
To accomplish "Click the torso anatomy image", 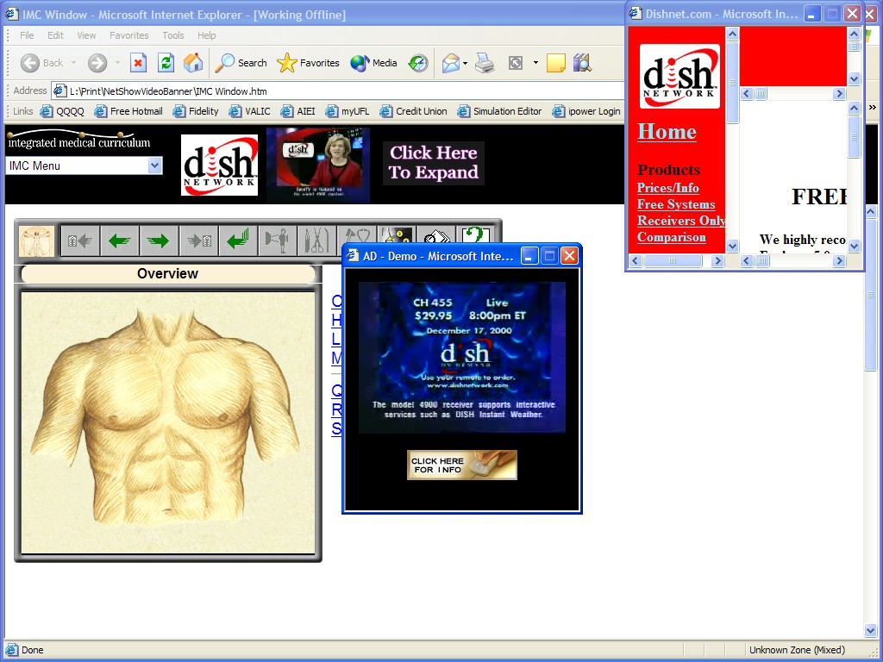I will coord(168,422).
